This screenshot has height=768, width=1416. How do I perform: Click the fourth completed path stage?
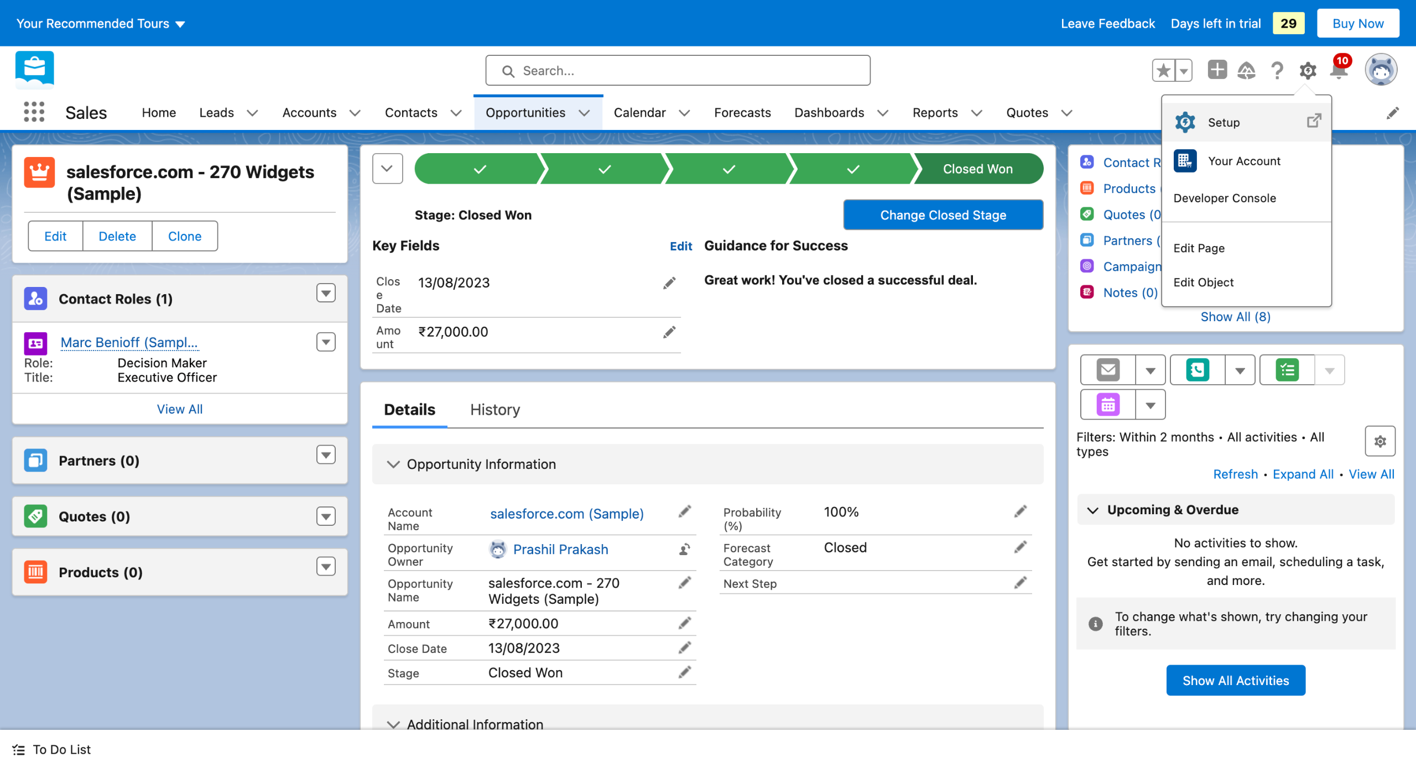pyautogui.click(x=853, y=169)
